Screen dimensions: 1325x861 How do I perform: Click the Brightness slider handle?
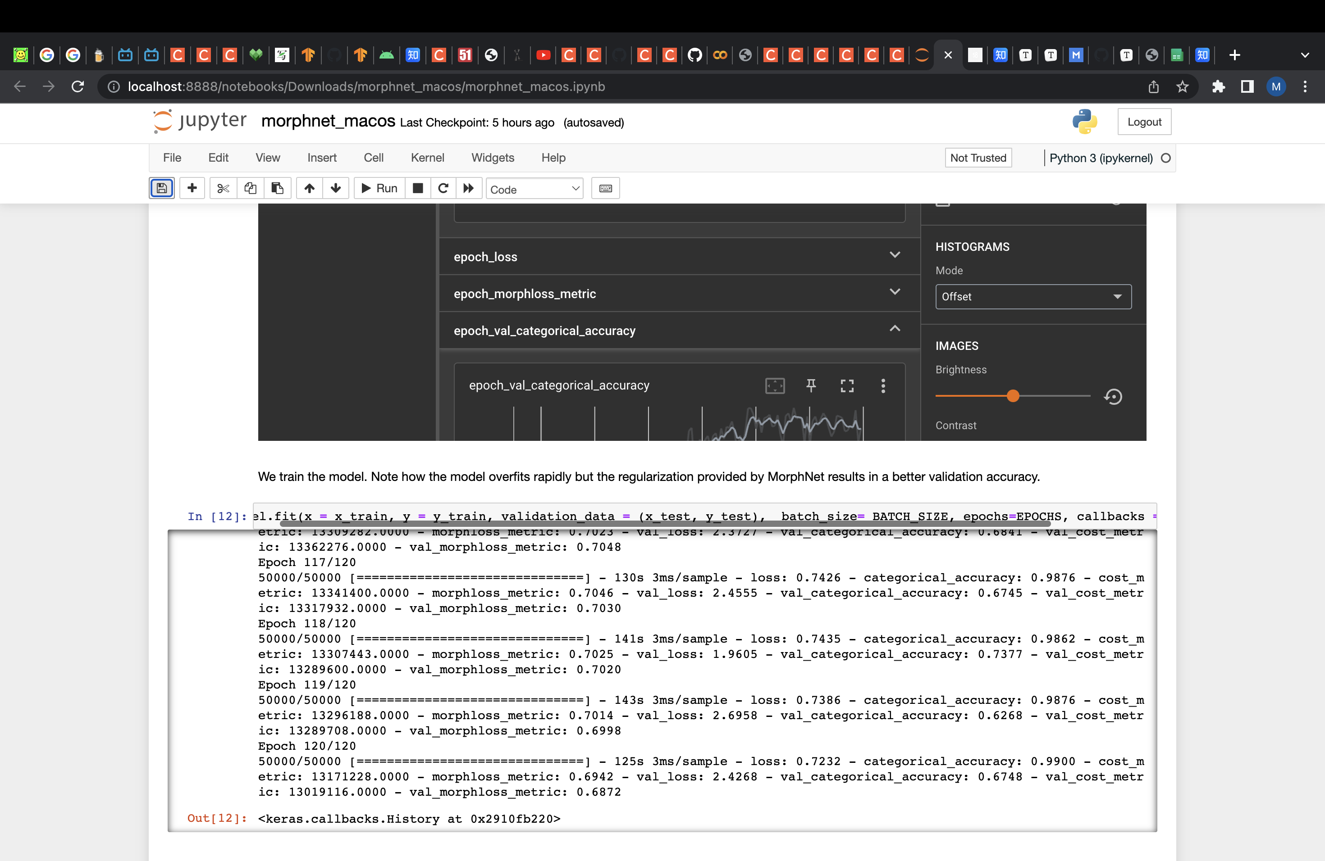[x=1013, y=396]
